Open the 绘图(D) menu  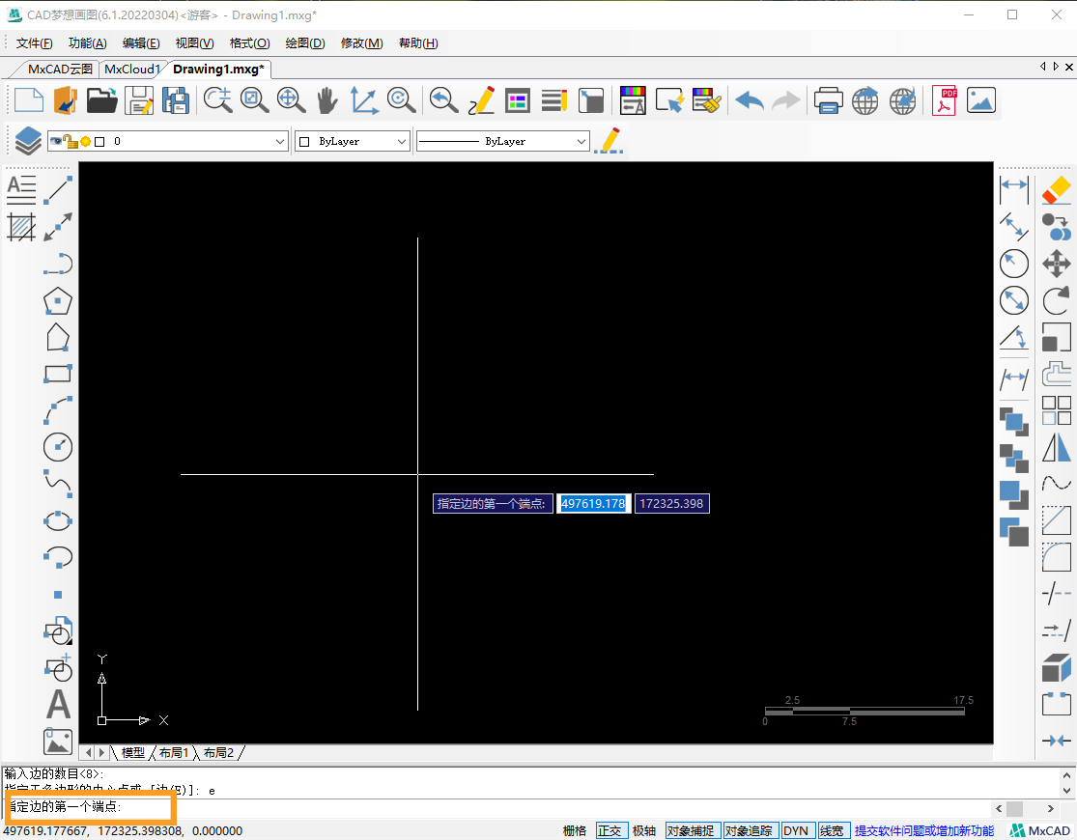coord(305,43)
